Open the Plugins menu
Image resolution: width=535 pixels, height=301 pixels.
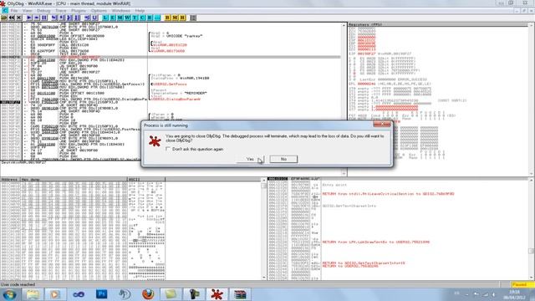pyautogui.click(x=79, y=11)
